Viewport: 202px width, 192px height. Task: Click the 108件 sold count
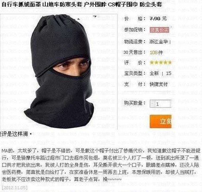(156, 53)
